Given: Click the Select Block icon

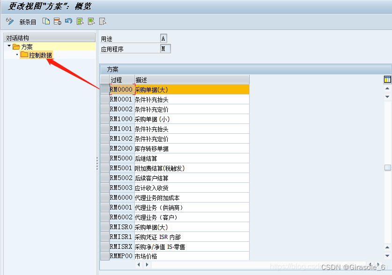Looking at the screenshot, I should click(x=90, y=21).
